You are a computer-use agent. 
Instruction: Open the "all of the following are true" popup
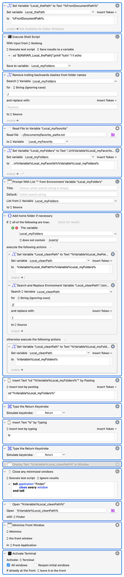click(x=29, y=222)
